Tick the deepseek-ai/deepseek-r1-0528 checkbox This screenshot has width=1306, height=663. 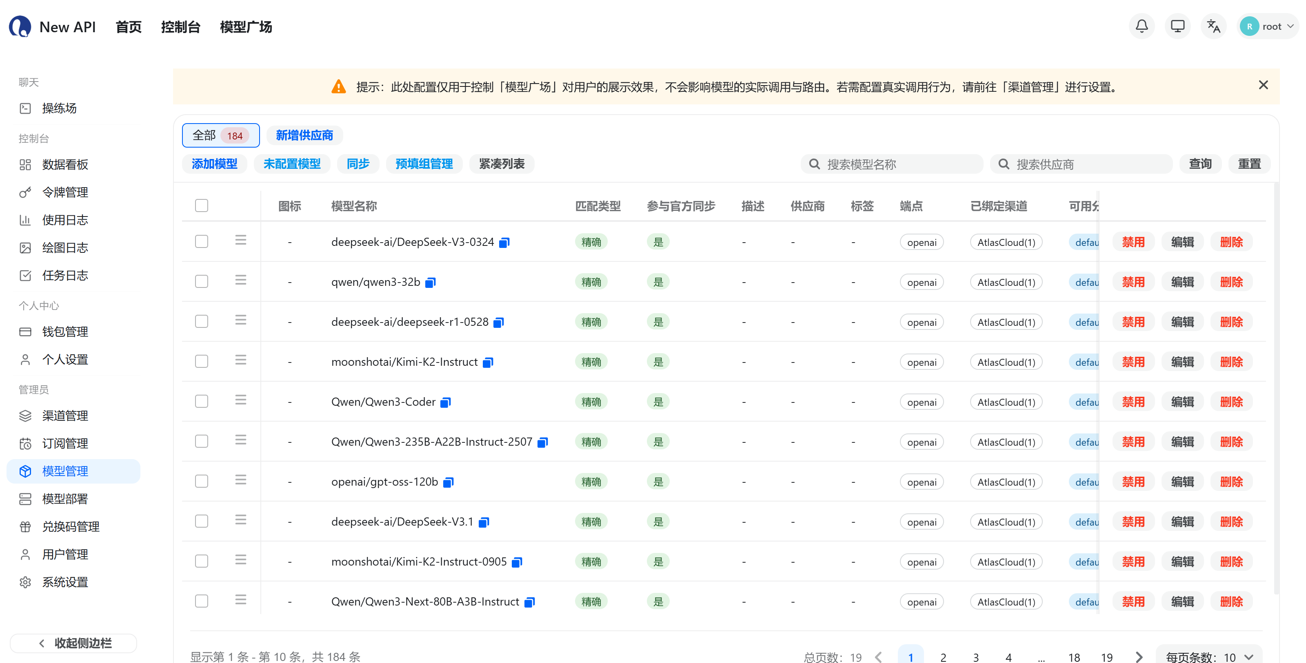click(202, 322)
